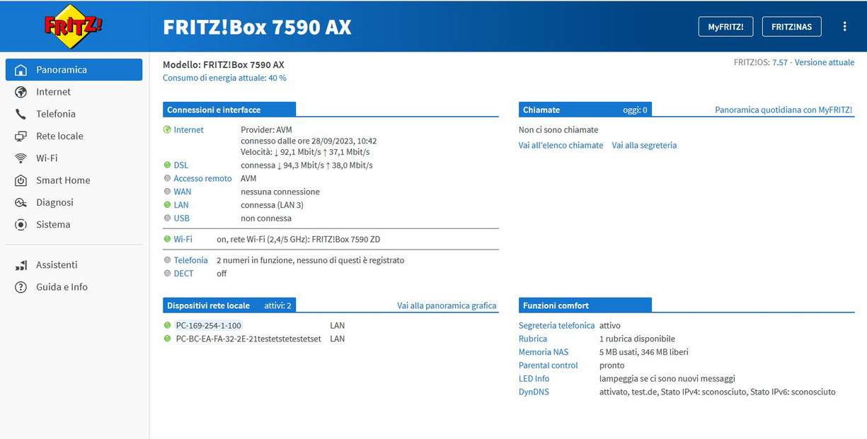Open the Panoramica menu item
The height and width of the screenshot is (439, 867).
[x=74, y=70]
